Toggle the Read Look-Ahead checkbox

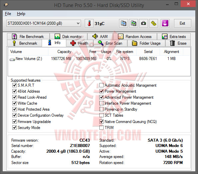point(14,97)
